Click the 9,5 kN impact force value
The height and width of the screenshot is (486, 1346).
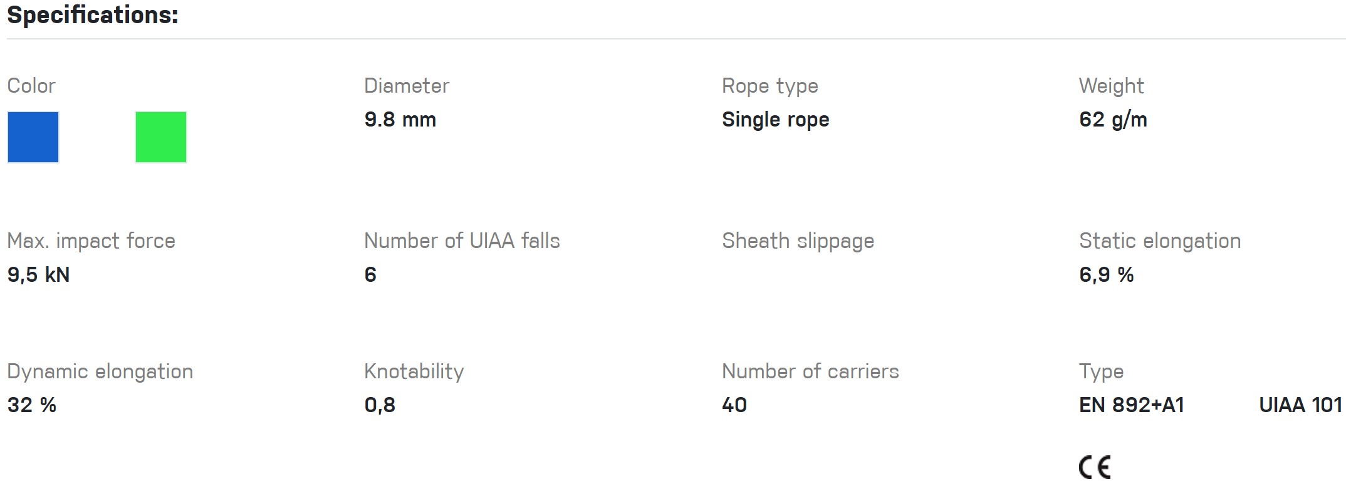tap(38, 275)
